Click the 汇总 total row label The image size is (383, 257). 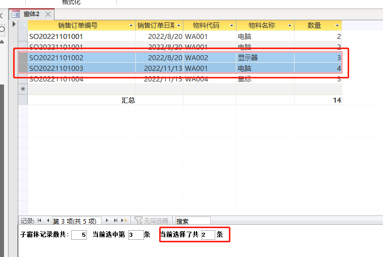coord(128,100)
